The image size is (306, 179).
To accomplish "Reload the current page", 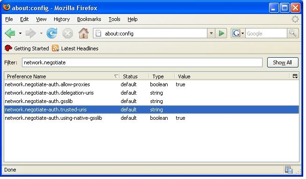I will (x=52, y=33).
